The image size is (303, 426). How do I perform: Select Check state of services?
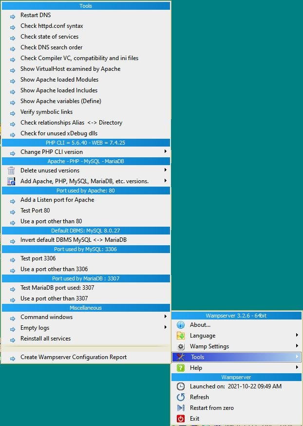pyautogui.click(x=86, y=37)
